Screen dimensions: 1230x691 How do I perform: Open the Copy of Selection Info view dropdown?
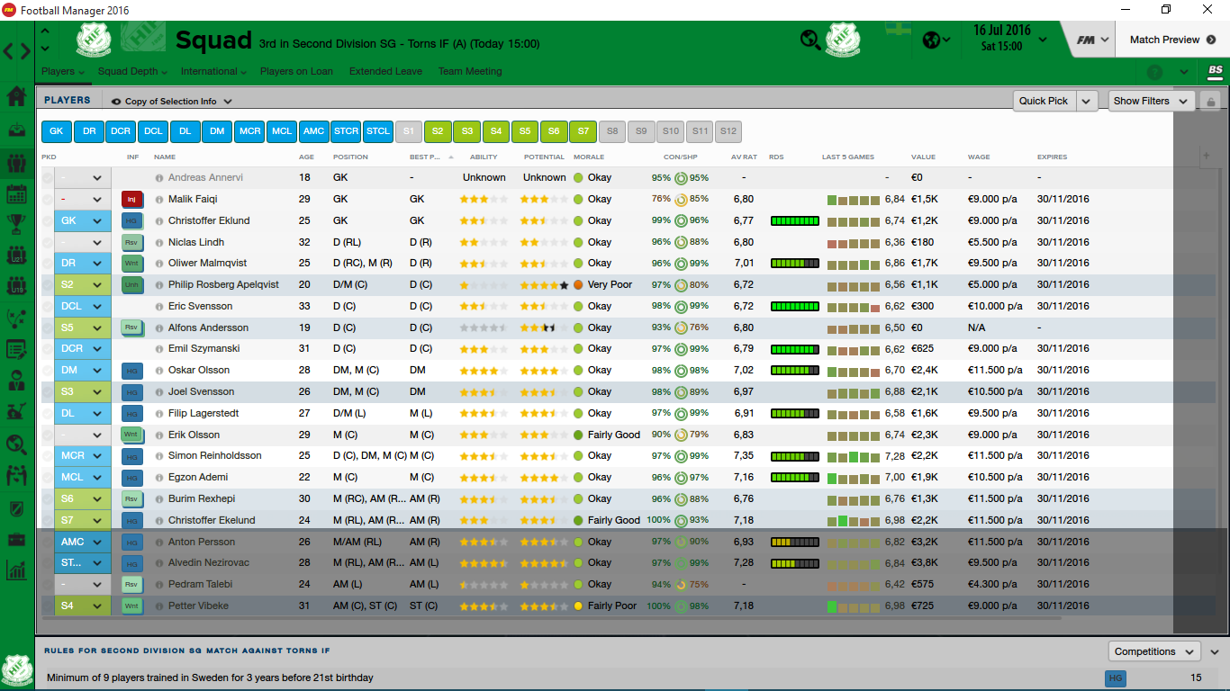(171, 102)
